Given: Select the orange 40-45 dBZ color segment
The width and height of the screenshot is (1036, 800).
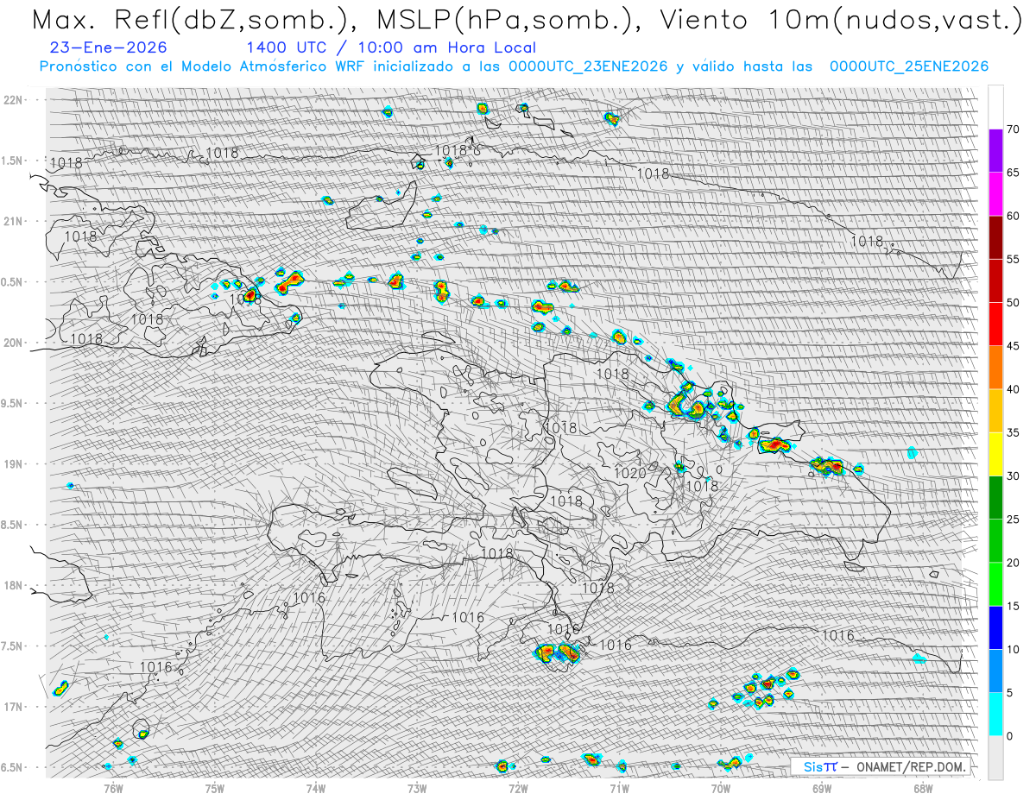Looking at the screenshot, I should click(995, 368).
